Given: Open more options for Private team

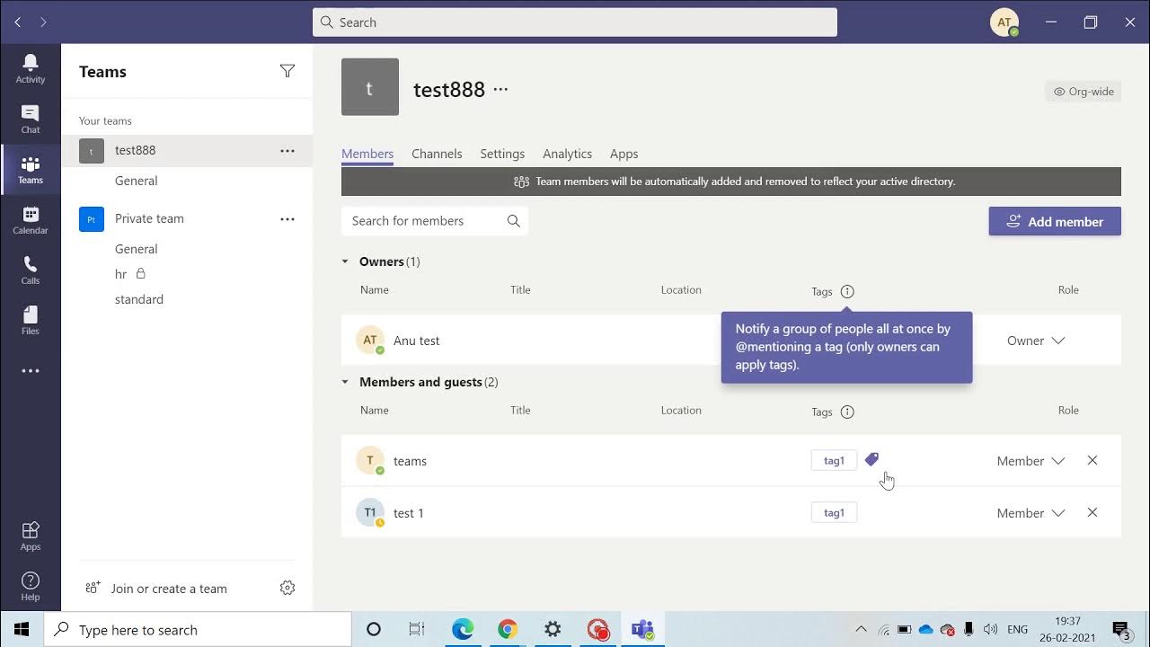Looking at the screenshot, I should tap(287, 219).
